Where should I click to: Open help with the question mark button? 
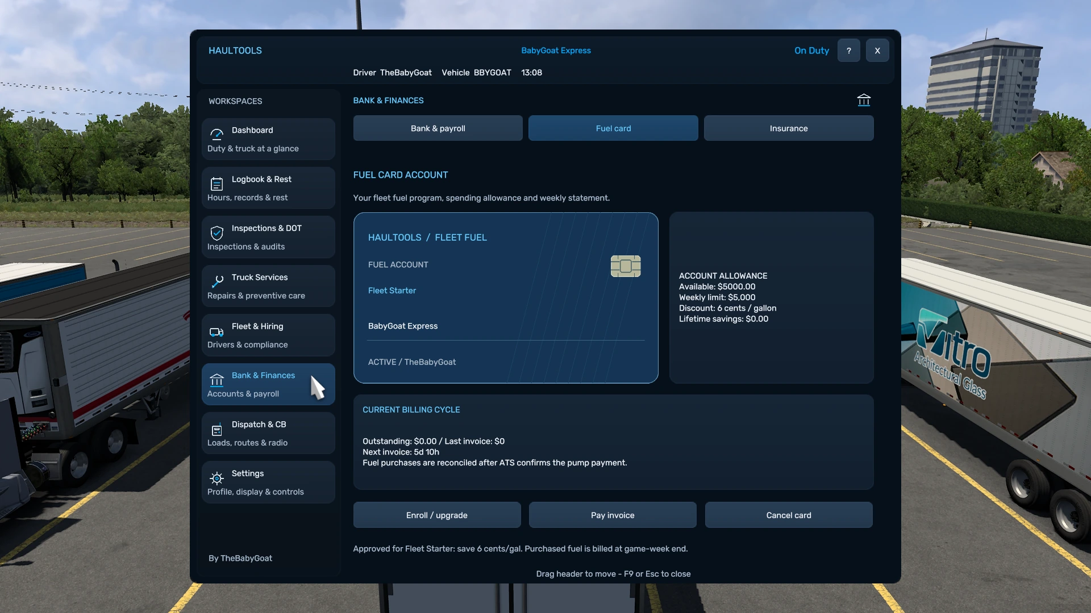pos(849,51)
